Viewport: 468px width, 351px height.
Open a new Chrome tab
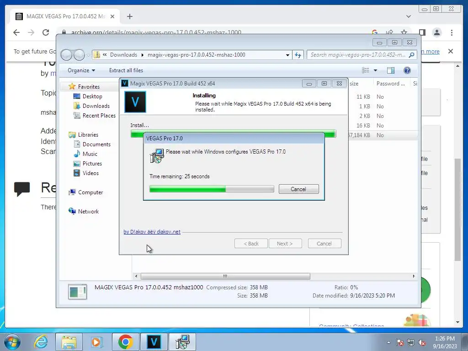(x=129, y=16)
